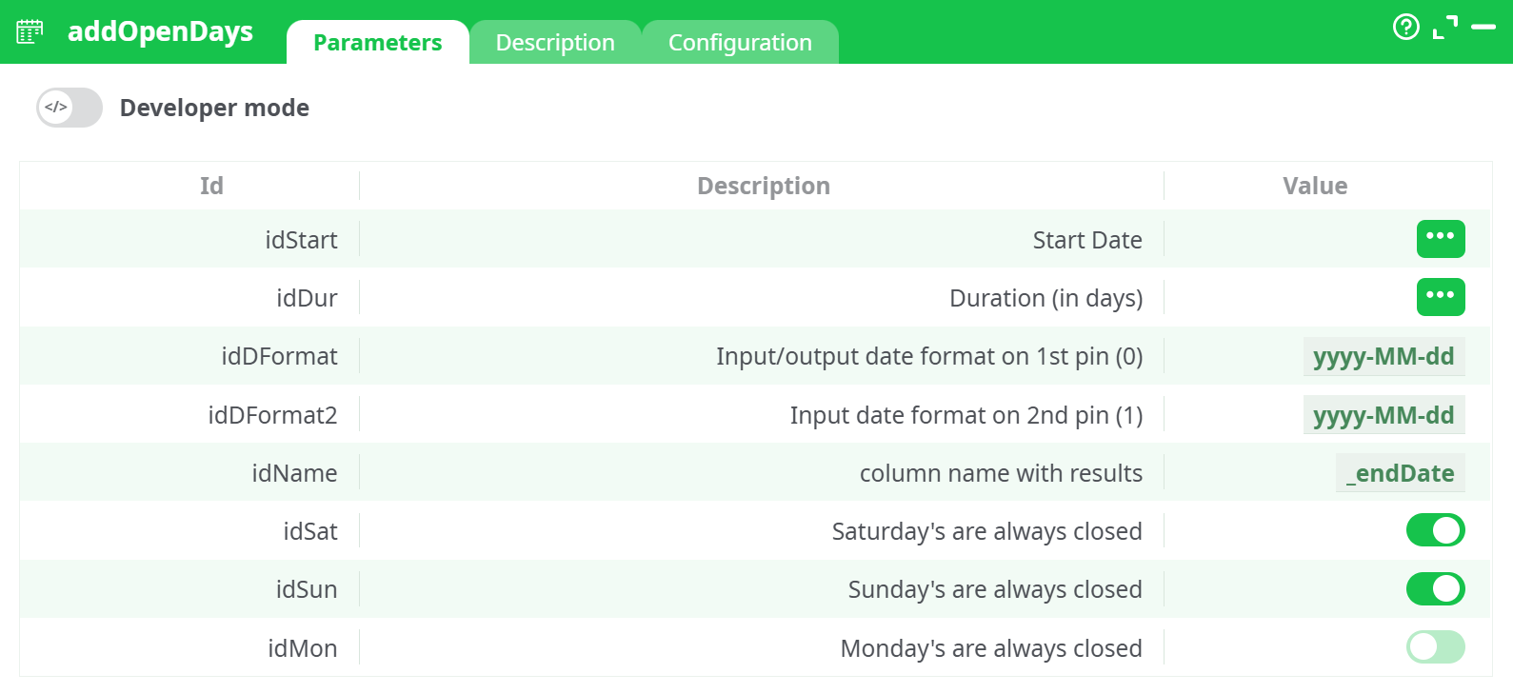Expand the panel to fullscreen
1513x694 pixels.
(x=1444, y=28)
